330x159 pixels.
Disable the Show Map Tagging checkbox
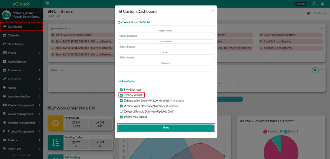click(121, 117)
